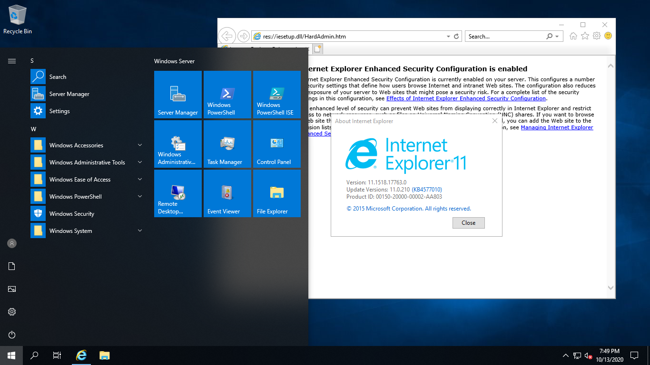Click the IE Search... input box
This screenshot has width=650, height=365.
506,36
